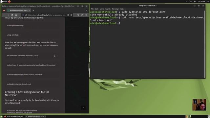Open the power icon at panel's right end
Viewport: 210px width, 118px height.
tap(208, 1)
